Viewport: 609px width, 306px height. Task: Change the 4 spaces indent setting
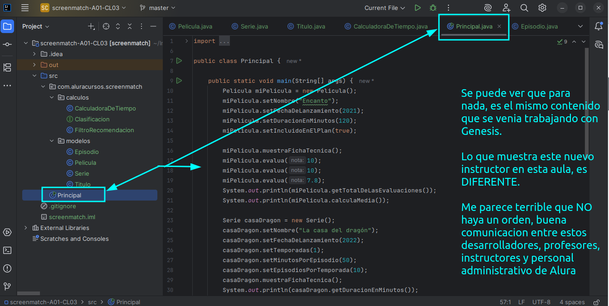click(572, 302)
